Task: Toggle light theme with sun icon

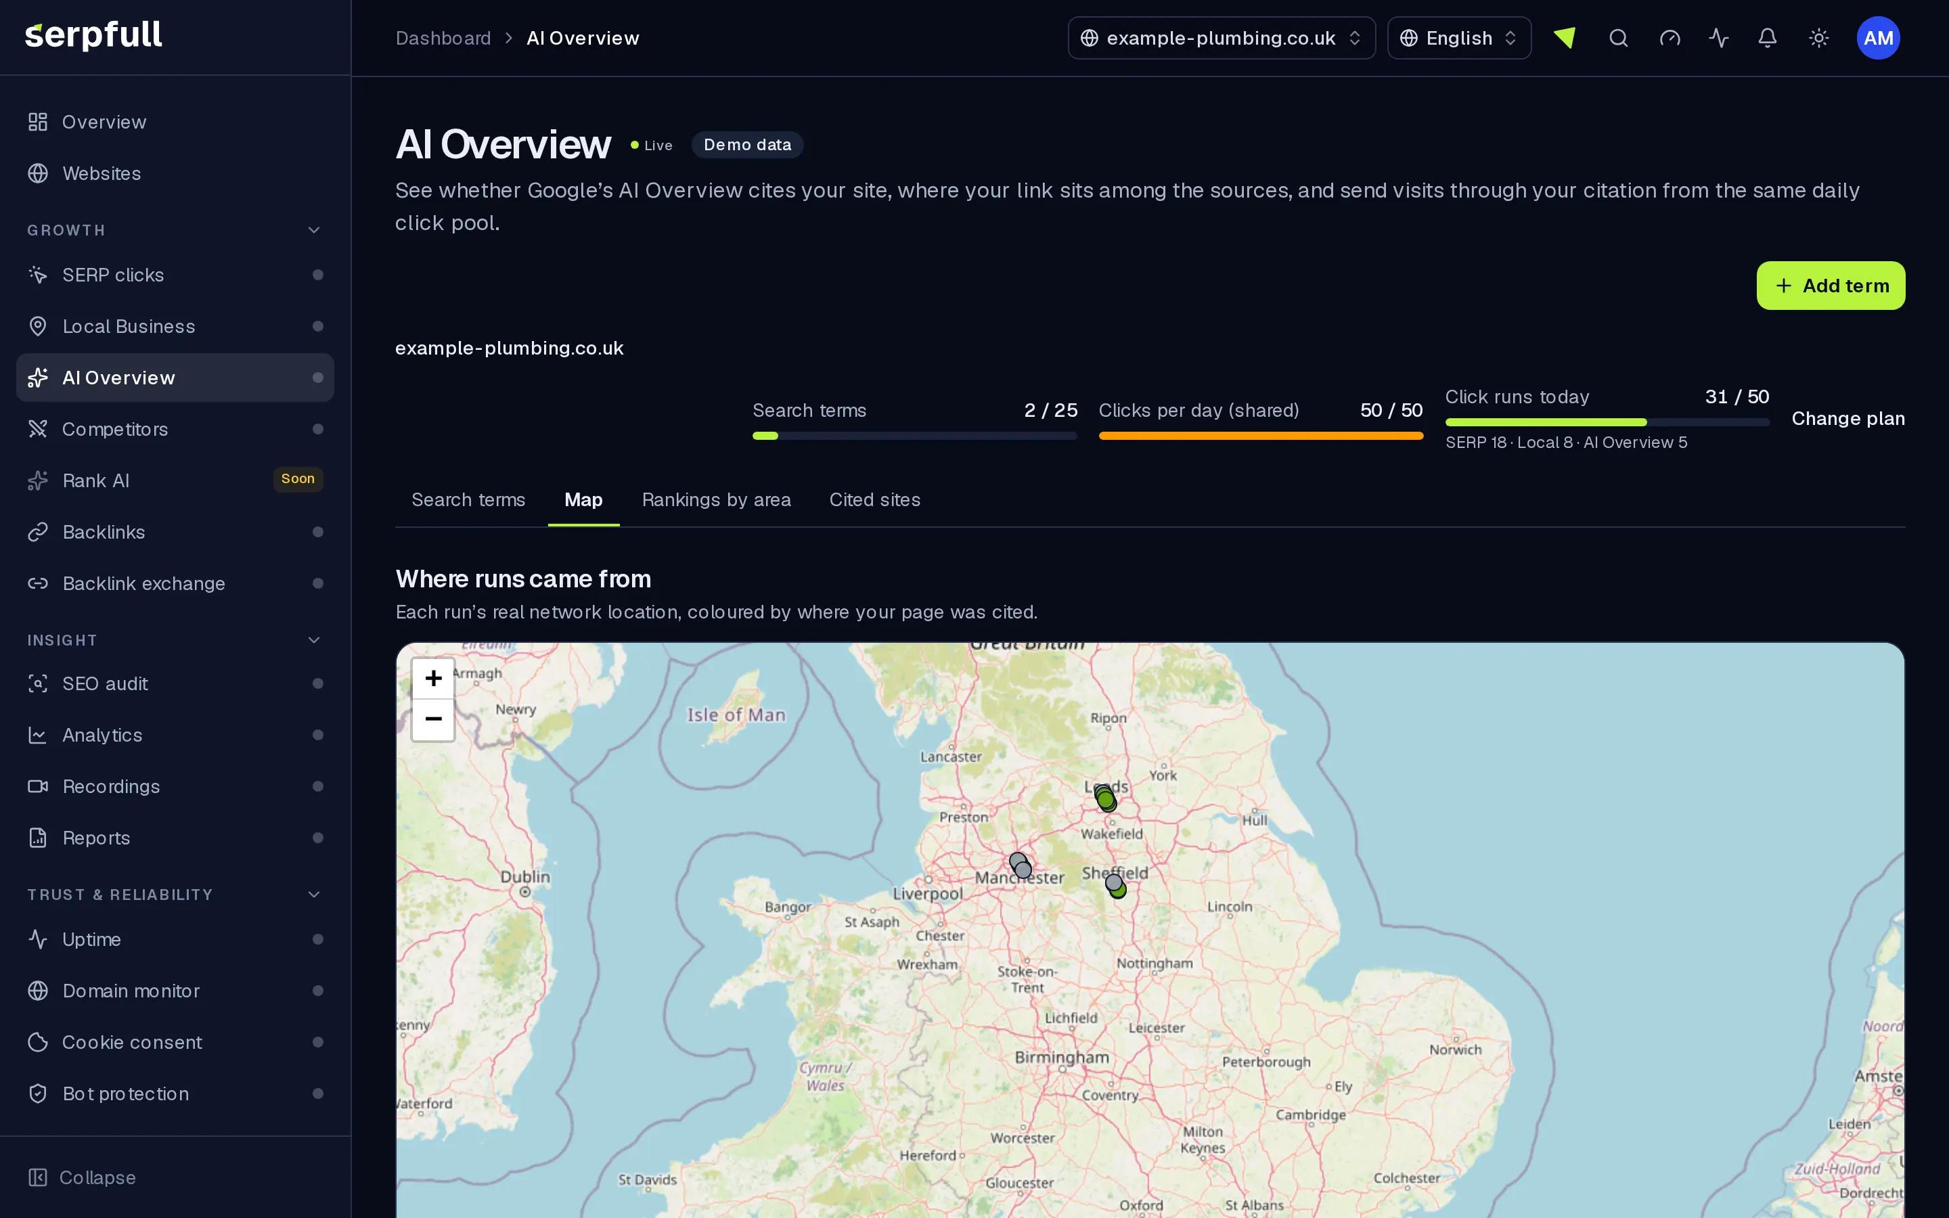Action: pyautogui.click(x=1818, y=38)
